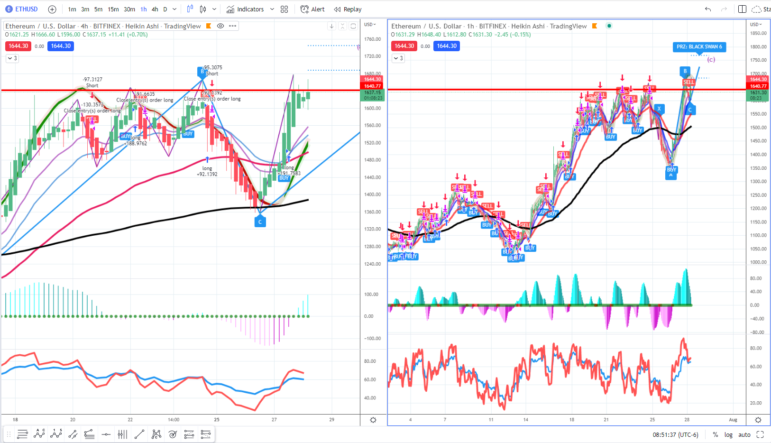Select the 30m timeframe
The width and height of the screenshot is (771, 443).
pos(129,9)
